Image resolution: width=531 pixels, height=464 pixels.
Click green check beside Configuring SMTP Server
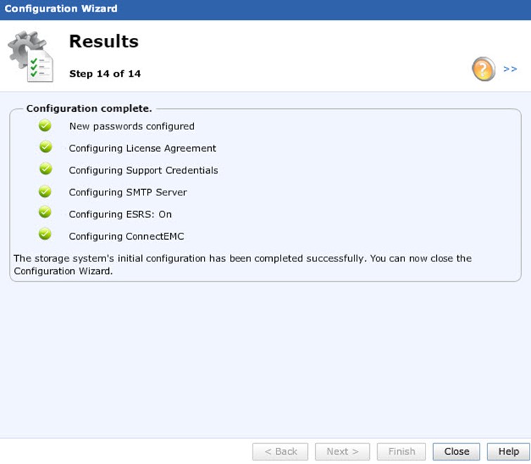45,191
